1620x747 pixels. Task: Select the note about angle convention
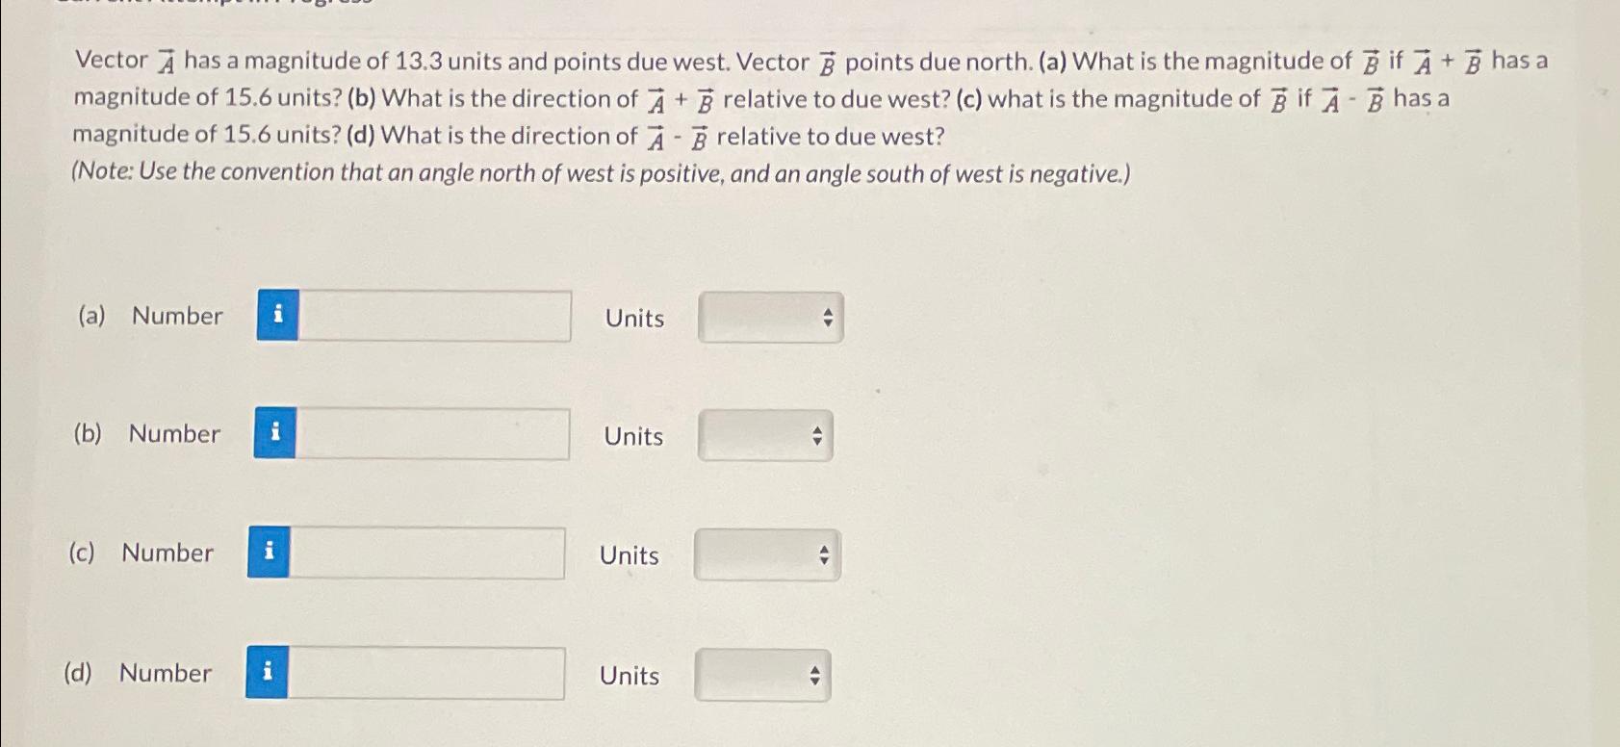599,173
